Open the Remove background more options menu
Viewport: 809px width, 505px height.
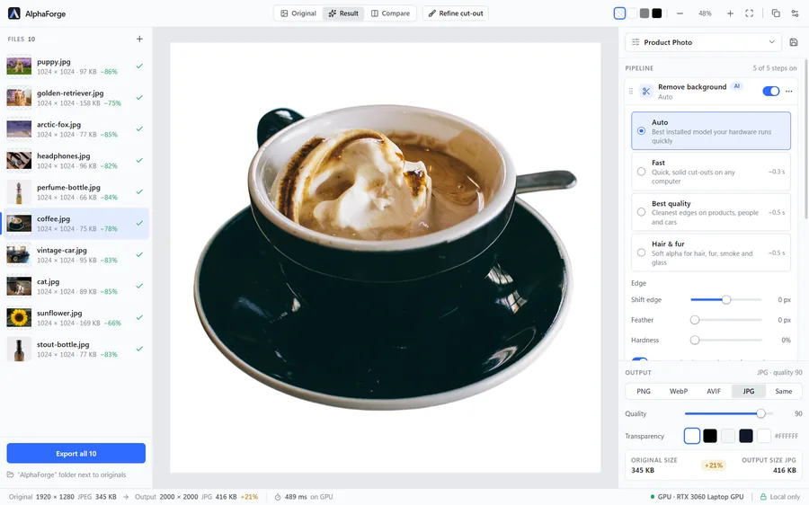click(x=789, y=92)
